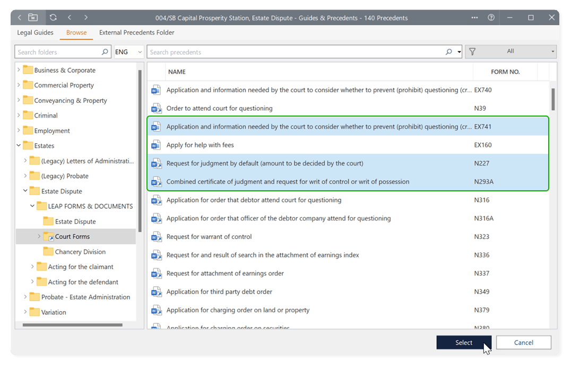Click the search magnifier in precedents box
The image size is (571, 371).
click(449, 52)
